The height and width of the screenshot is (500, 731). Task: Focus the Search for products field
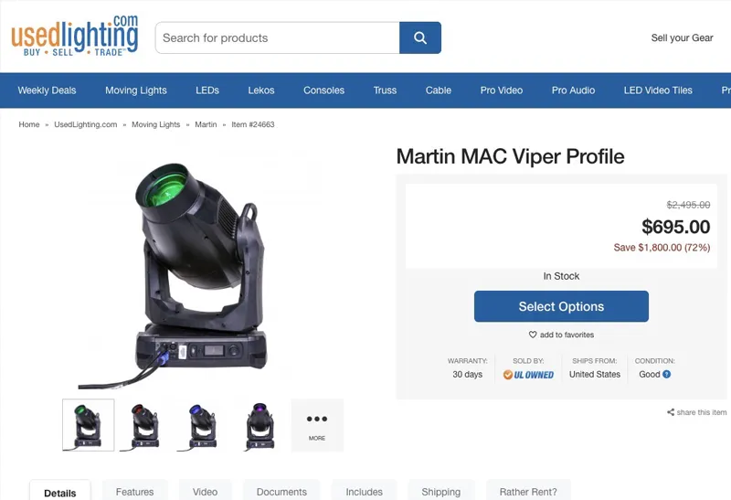(278, 37)
